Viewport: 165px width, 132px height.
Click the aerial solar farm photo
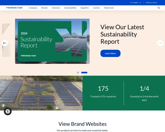(x=41, y=93)
